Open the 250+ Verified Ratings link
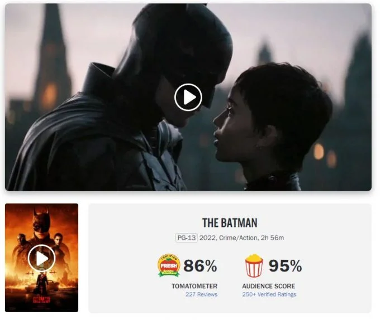The width and height of the screenshot is (380, 320). pyautogui.click(x=269, y=294)
